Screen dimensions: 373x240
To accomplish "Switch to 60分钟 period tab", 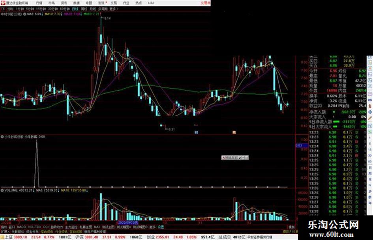I will pyautogui.click(x=65, y=9).
